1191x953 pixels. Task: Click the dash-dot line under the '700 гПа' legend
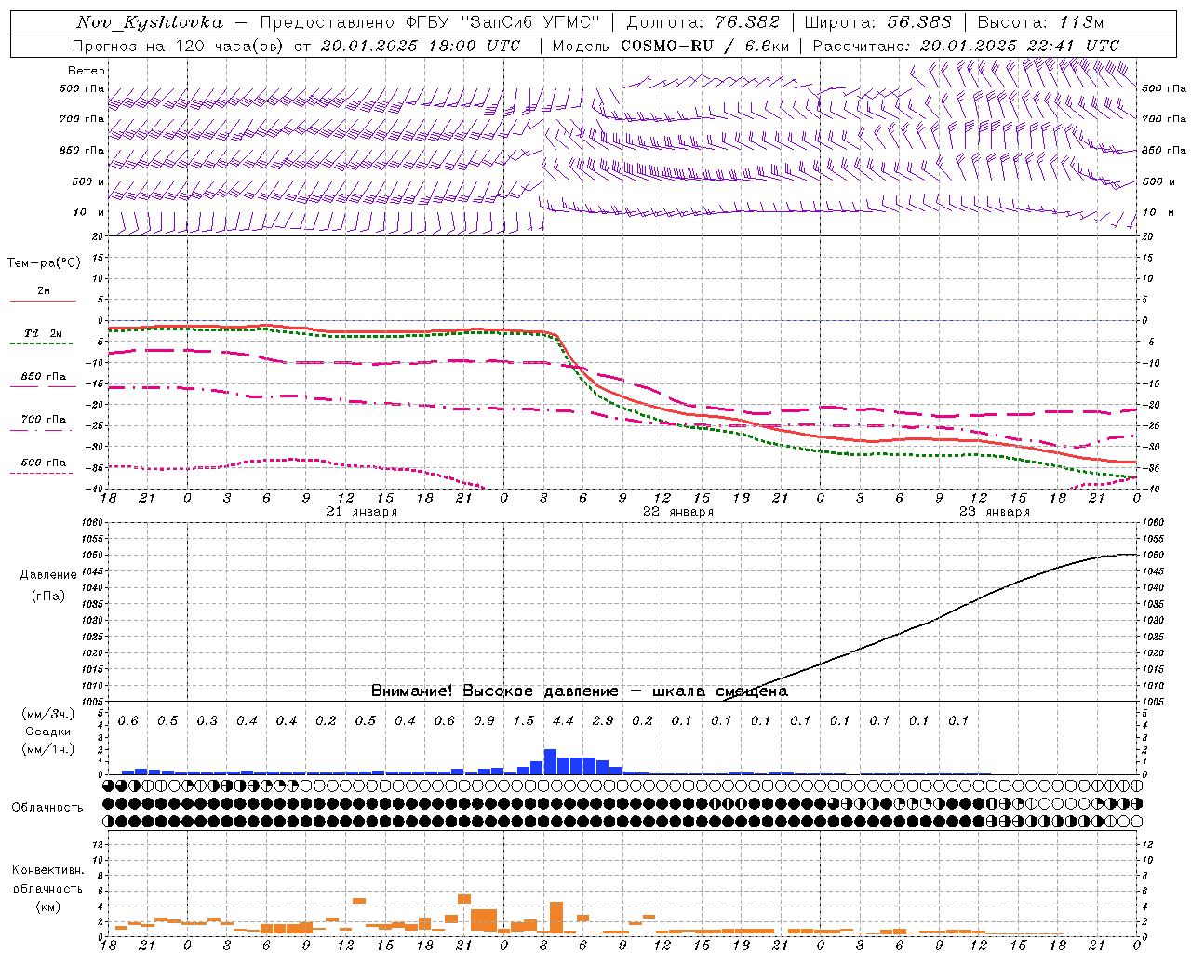[42, 430]
